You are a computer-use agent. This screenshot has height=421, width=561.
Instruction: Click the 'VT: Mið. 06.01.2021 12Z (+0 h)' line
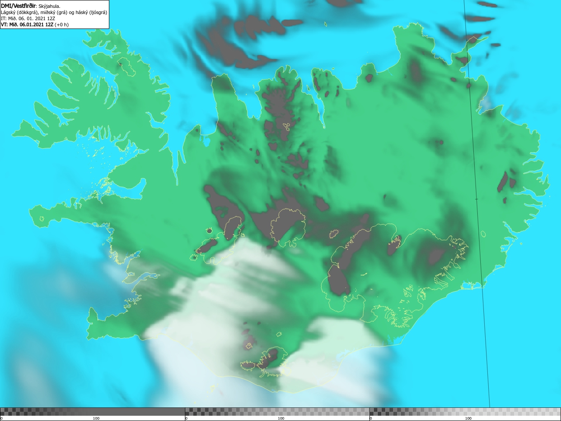(x=35, y=25)
